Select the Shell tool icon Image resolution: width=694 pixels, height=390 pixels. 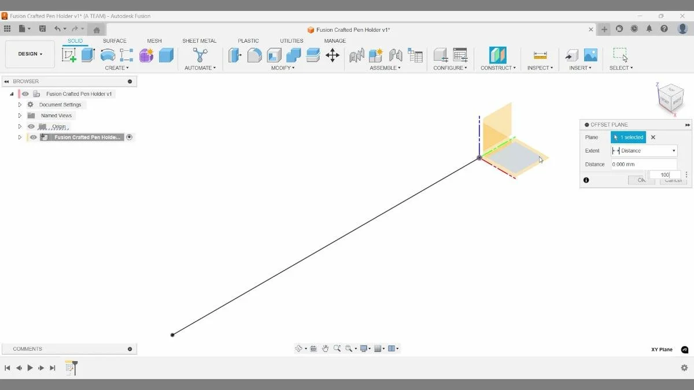coord(274,55)
